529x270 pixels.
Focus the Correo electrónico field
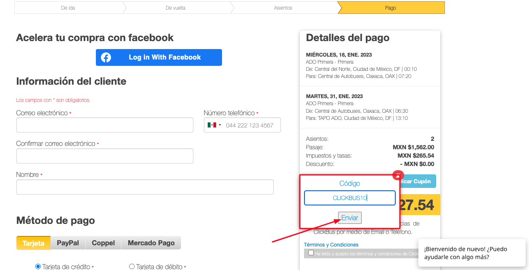pyautogui.click(x=105, y=125)
